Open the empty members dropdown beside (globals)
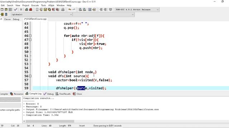The image size is (229, 128). (x=103, y=15)
